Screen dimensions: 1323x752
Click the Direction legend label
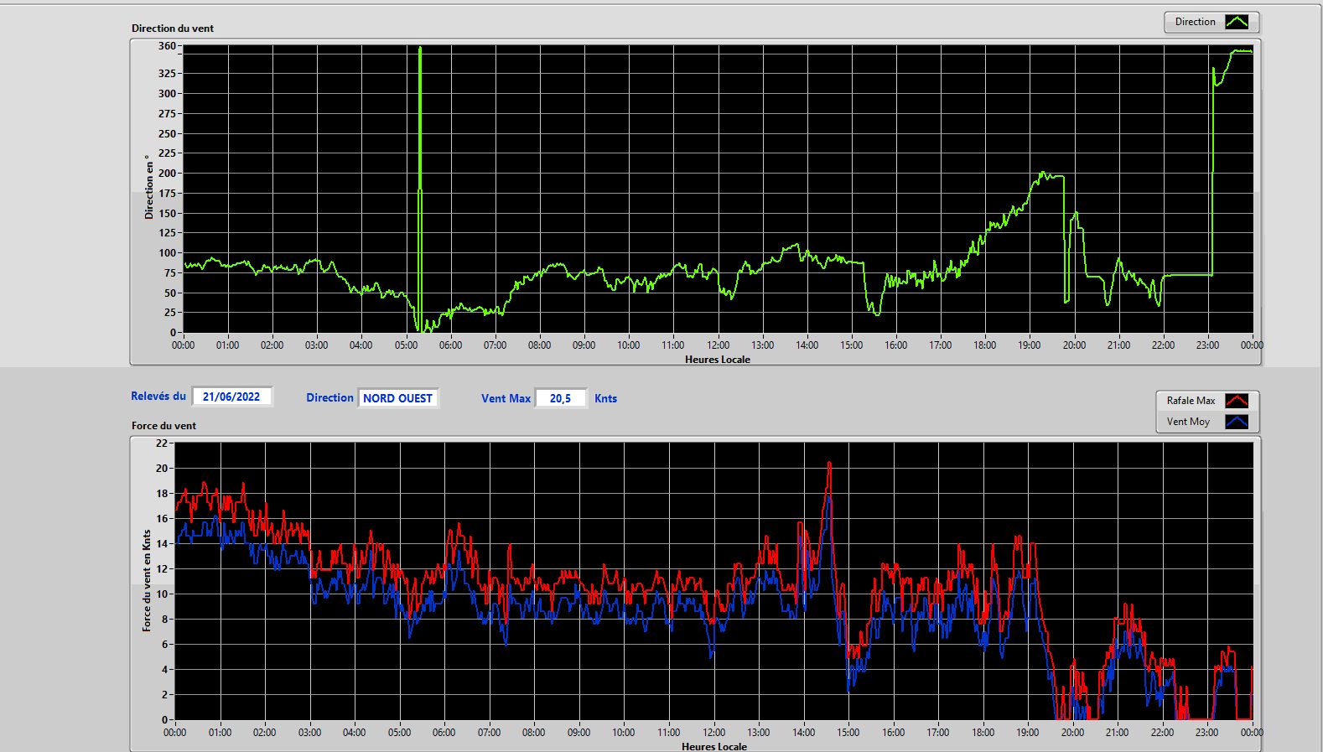click(x=1195, y=22)
